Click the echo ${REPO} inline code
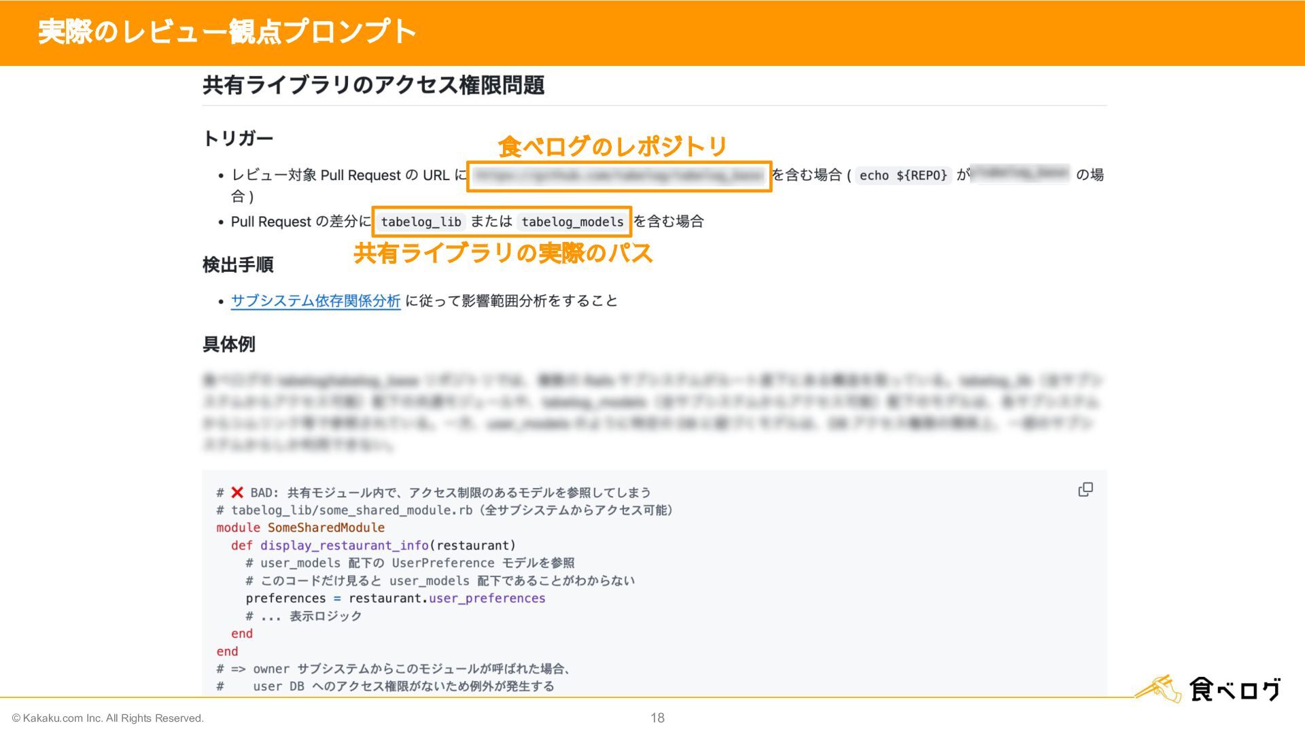The height and width of the screenshot is (734, 1305). 903,175
